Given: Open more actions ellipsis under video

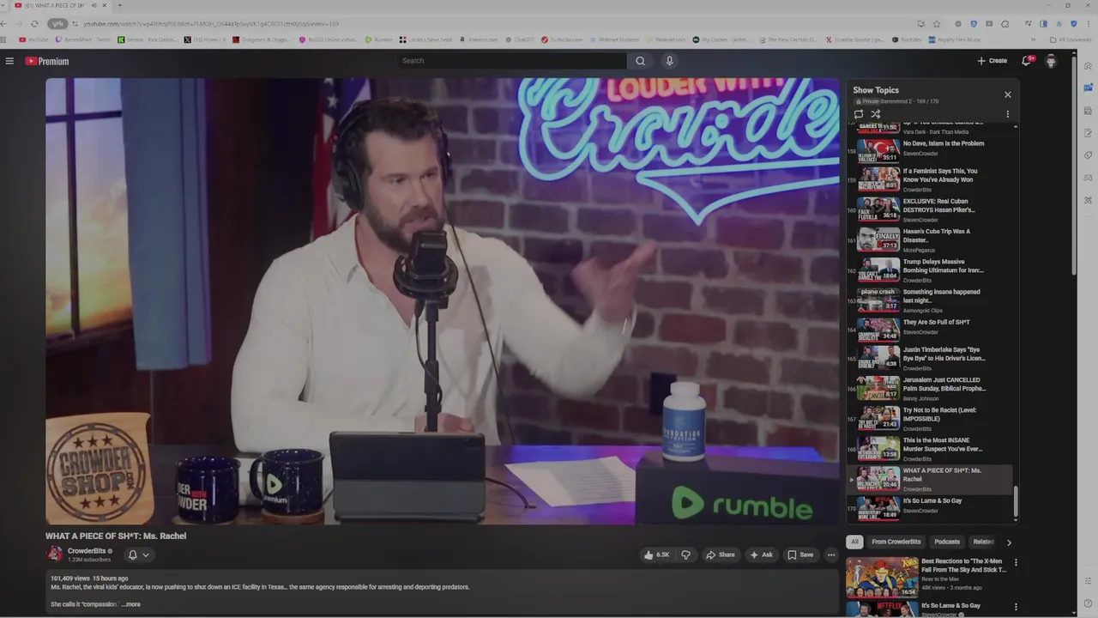Looking at the screenshot, I should (831, 554).
